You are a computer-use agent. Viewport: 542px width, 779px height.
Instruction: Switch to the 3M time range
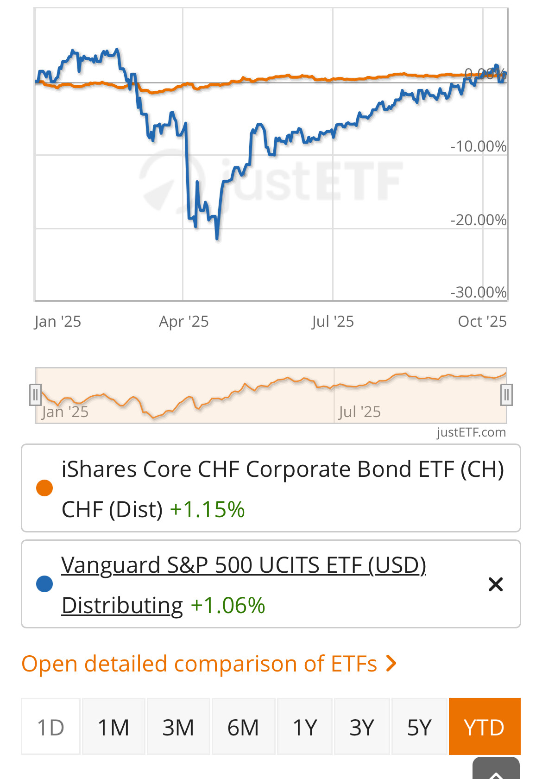(x=178, y=727)
